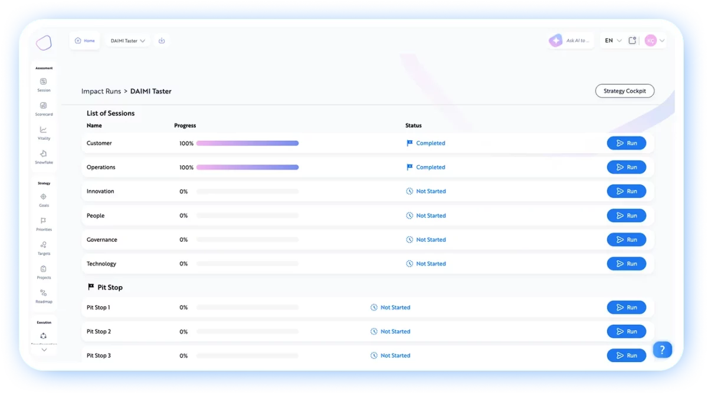Select the Targets sidebar icon

click(x=44, y=245)
